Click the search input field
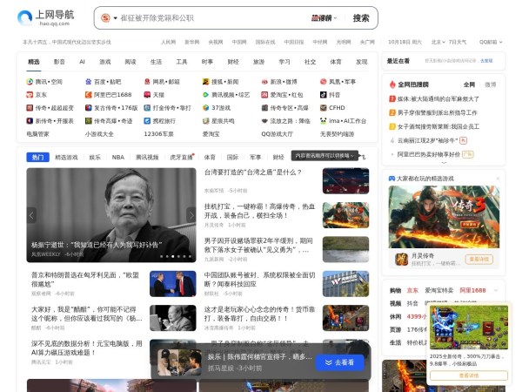This screenshot has height=392, width=522. click(x=213, y=18)
